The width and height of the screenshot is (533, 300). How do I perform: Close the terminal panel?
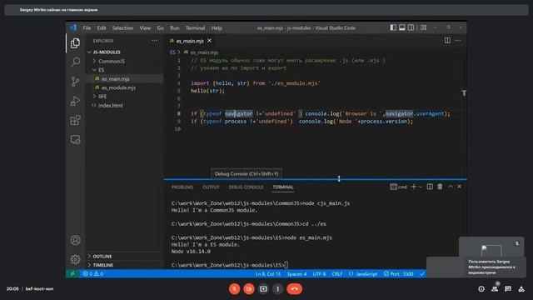(459, 187)
